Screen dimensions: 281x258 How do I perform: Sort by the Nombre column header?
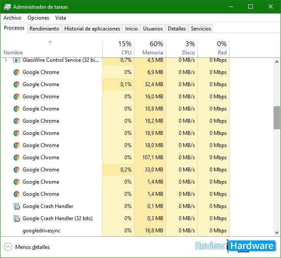point(51,48)
